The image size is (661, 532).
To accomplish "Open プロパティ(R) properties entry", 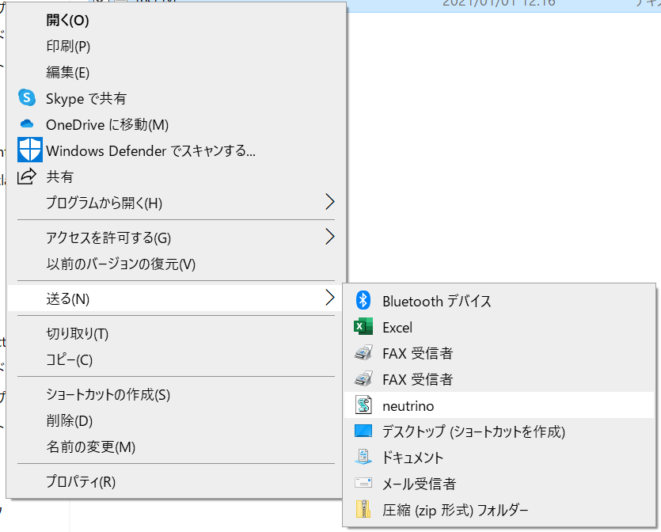I will point(176,481).
